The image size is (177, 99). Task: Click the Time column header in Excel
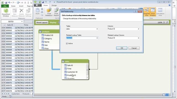tap(26, 25)
